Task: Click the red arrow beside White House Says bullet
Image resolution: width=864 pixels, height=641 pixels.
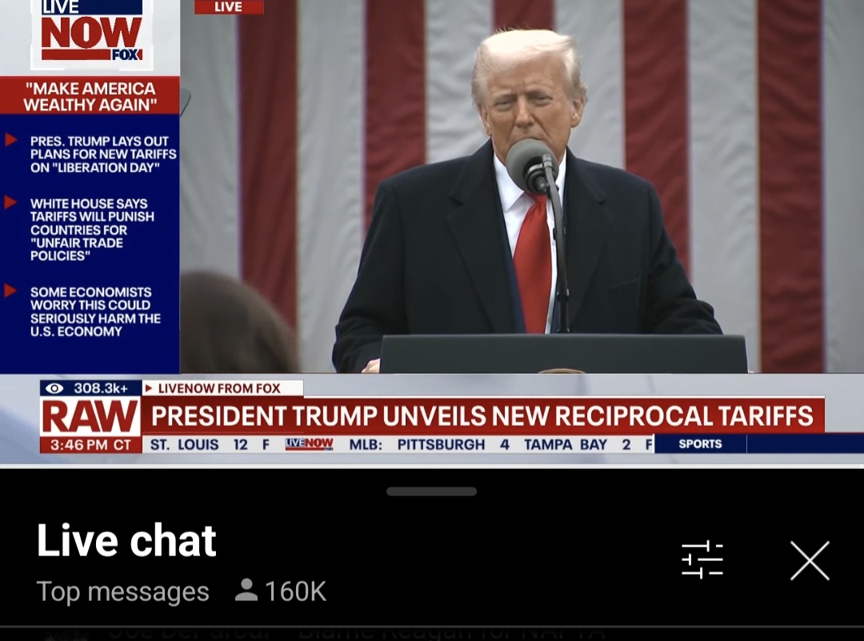Action: (10, 202)
